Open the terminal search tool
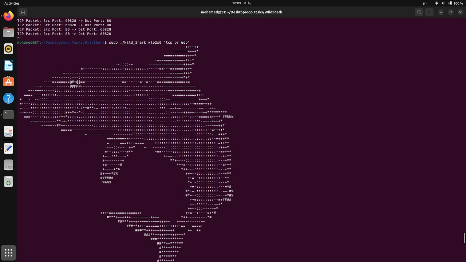This screenshot has width=466, height=262. tap(419, 12)
